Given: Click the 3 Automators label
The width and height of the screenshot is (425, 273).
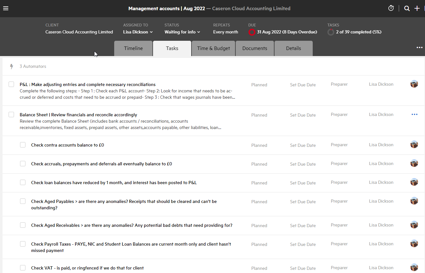Looking at the screenshot, I should (33, 66).
